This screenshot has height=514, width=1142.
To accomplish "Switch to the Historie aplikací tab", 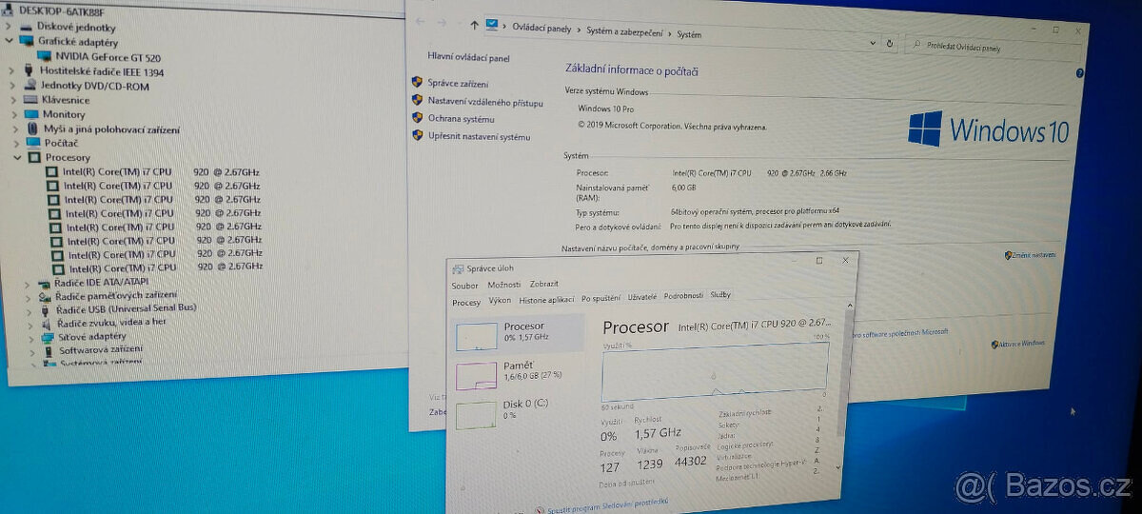I will click(546, 299).
